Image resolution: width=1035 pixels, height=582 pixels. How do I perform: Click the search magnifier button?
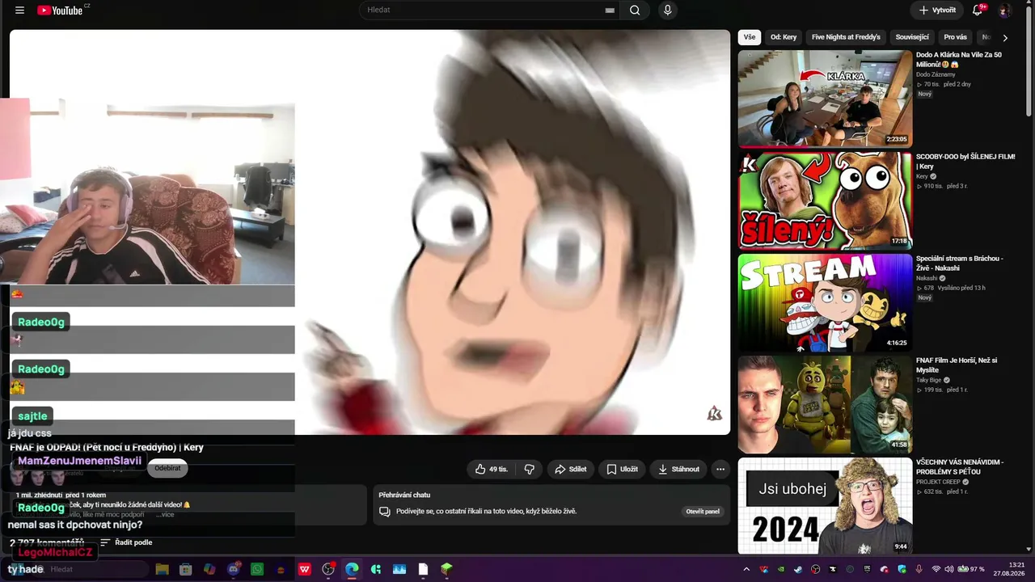click(635, 11)
